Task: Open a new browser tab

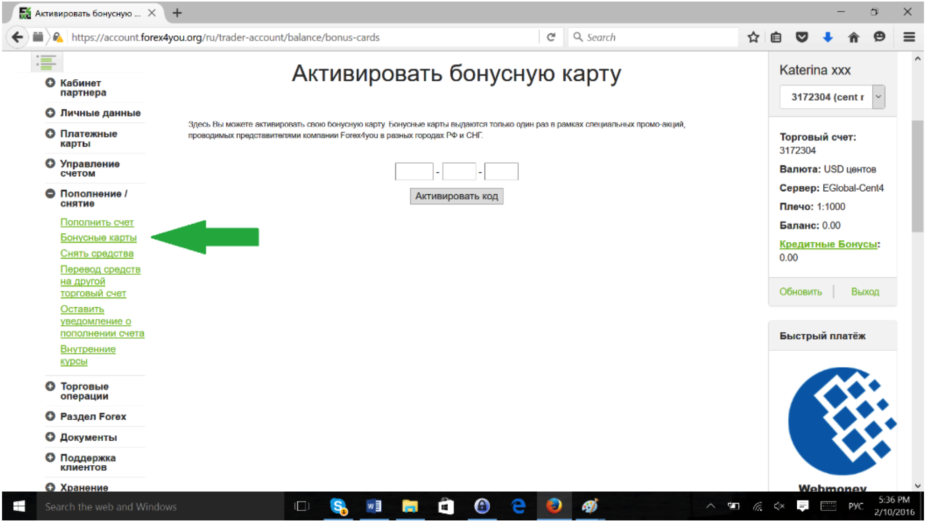Action: pyautogui.click(x=177, y=13)
